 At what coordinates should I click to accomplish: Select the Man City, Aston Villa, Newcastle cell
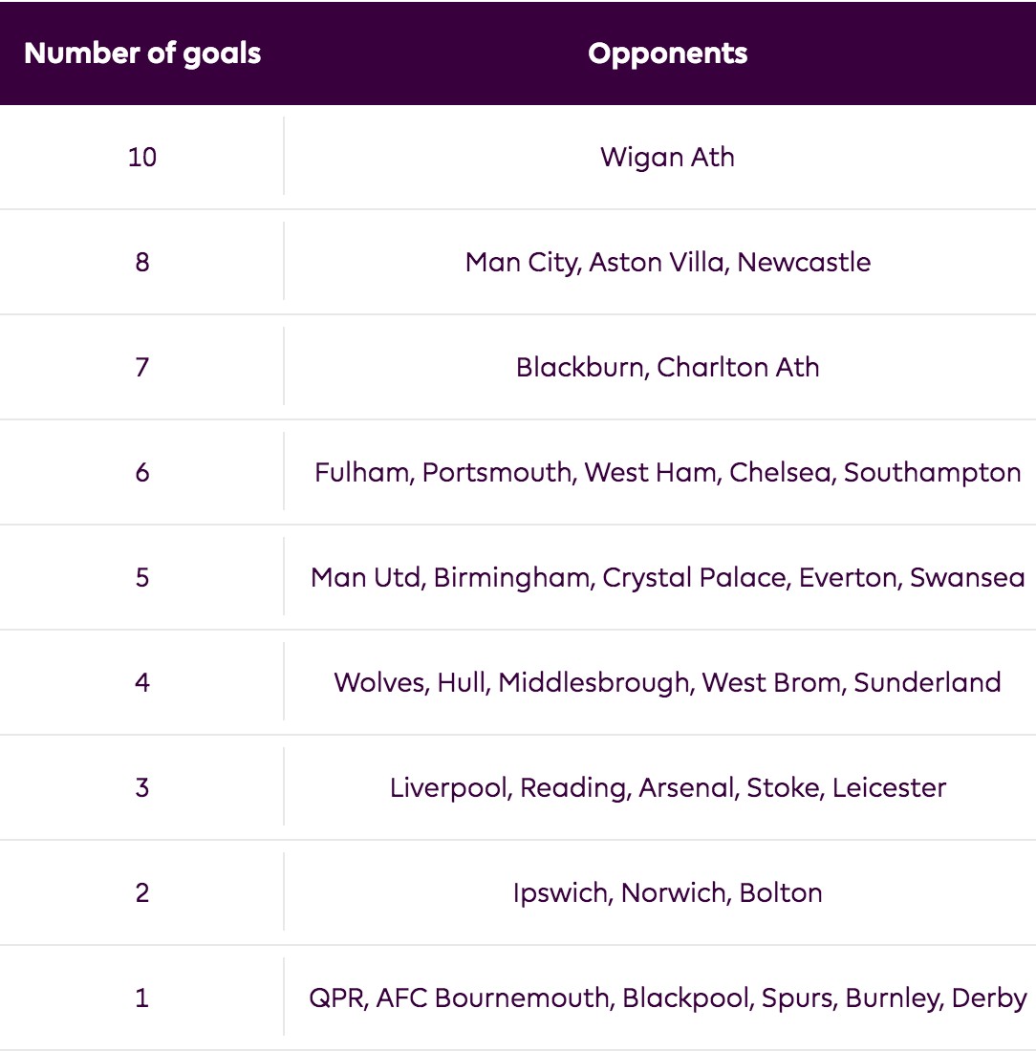(x=667, y=262)
